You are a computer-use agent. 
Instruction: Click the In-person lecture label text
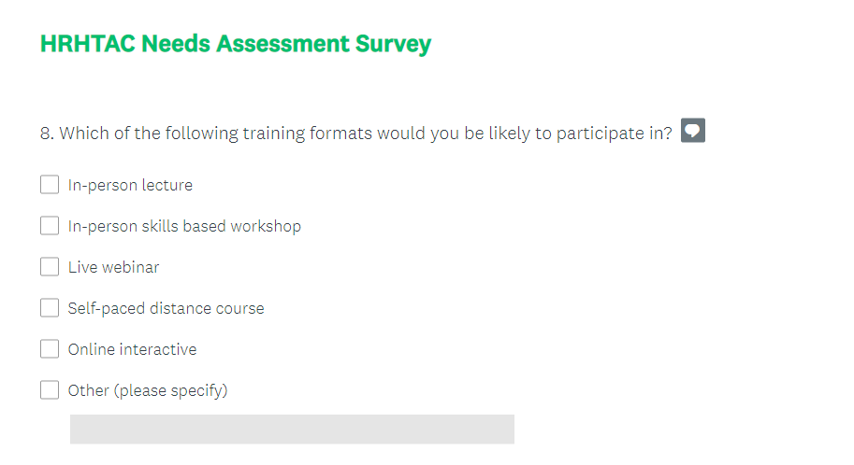pyautogui.click(x=130, y=186)
